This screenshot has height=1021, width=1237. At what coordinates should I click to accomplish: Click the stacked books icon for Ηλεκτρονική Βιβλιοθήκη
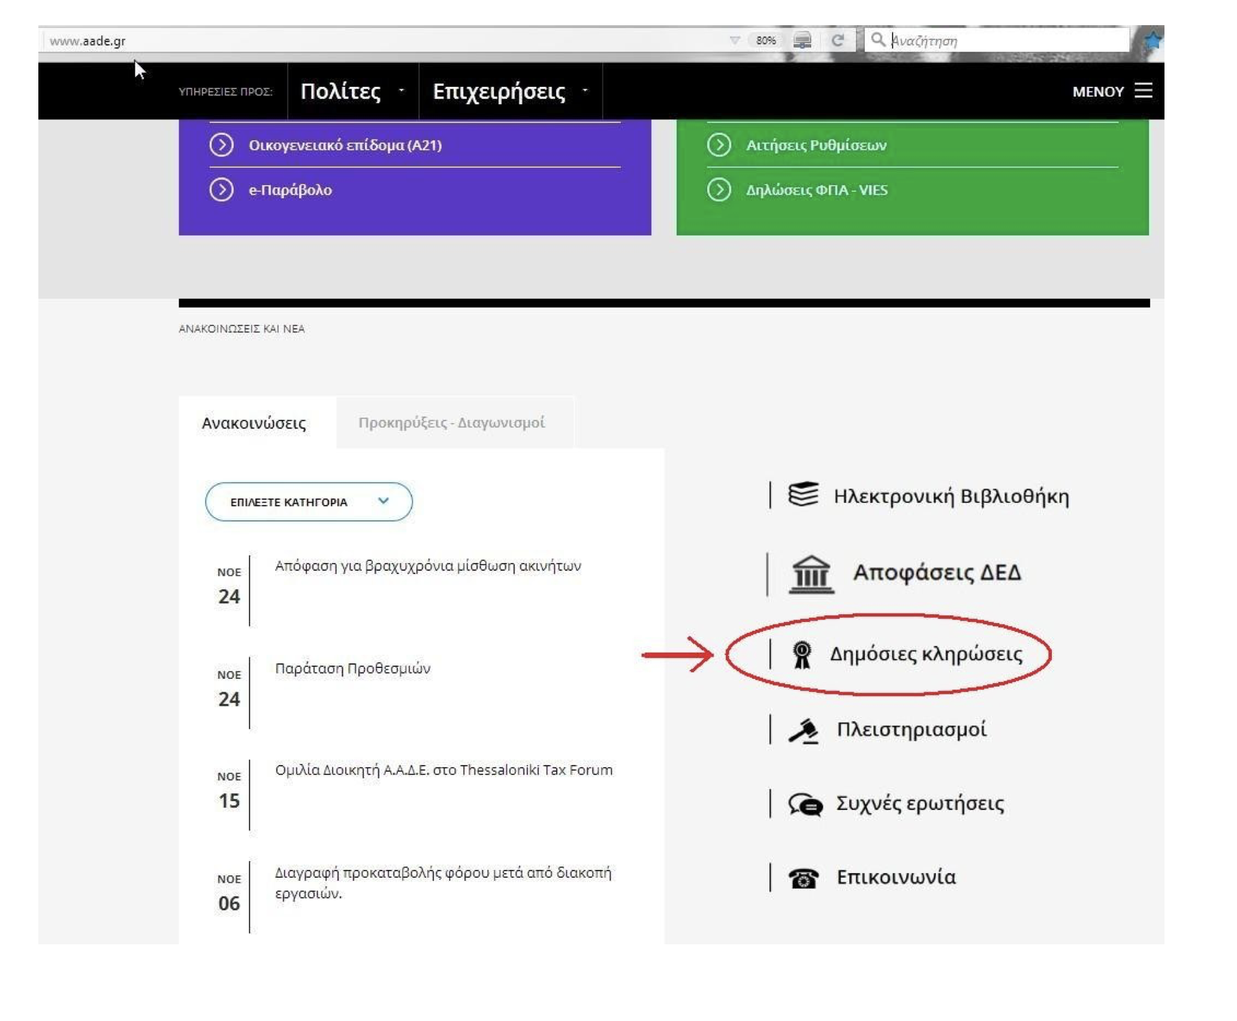coord(802,494)
